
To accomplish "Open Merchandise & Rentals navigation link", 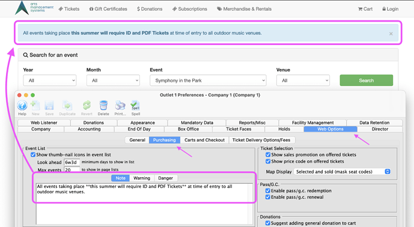I will tap(244, 9).
